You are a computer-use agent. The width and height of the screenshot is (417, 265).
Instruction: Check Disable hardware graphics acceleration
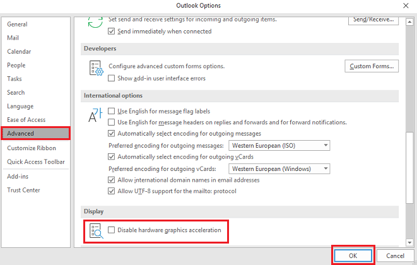point(111,230)
